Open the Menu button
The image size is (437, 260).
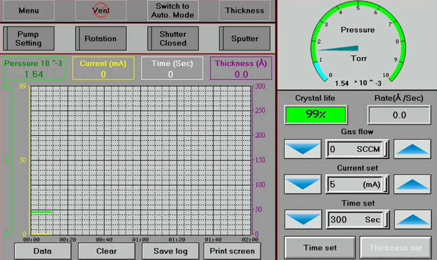pyautogui.click(x=29, y=10)
